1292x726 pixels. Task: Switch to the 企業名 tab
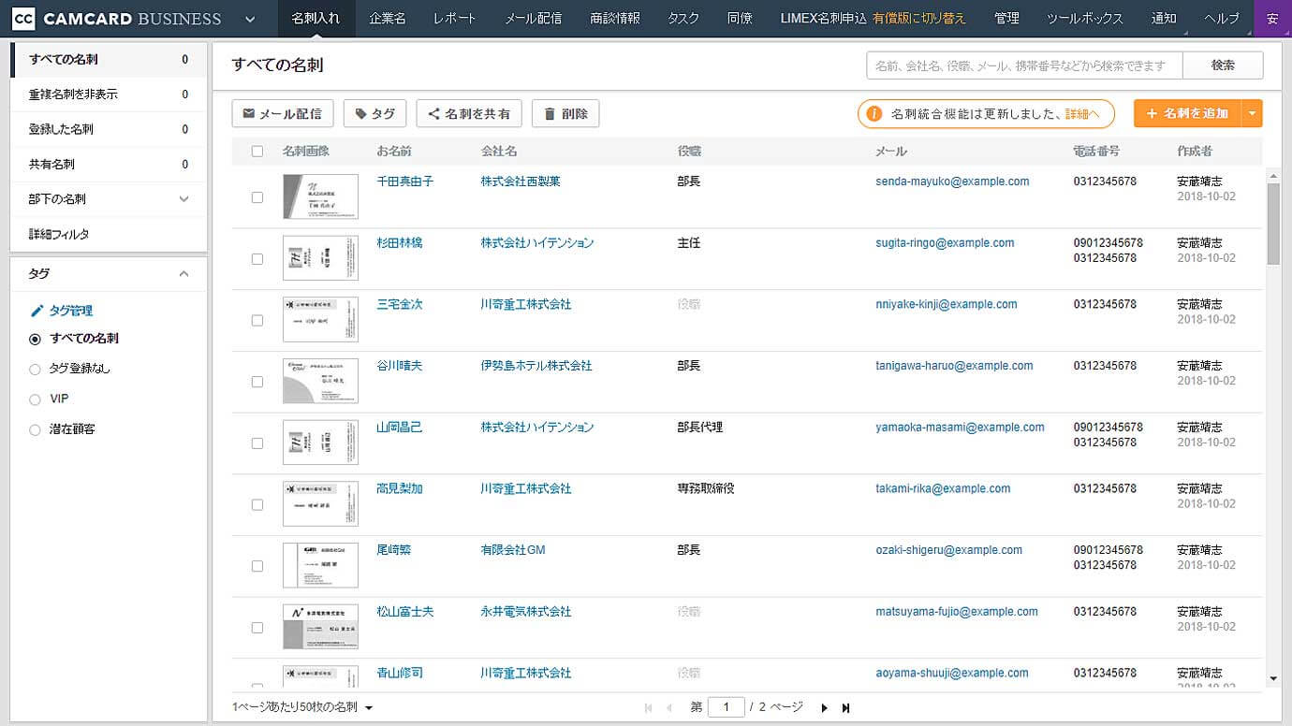point(388,19)
